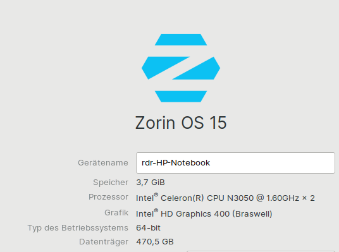Click the partially visible button below Datenträger
Image resolution: width=339 pixels, height=252 pixels.
click(261, 251)
